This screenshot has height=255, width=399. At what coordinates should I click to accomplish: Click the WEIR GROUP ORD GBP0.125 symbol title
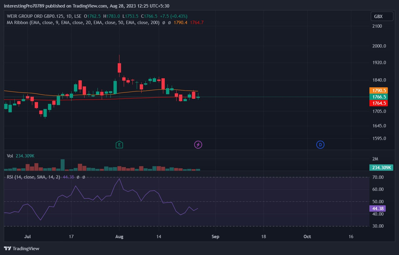(35, 16)
